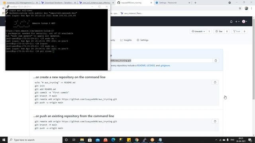
Task: Click the LICENSE link
Action: point(151,66)
